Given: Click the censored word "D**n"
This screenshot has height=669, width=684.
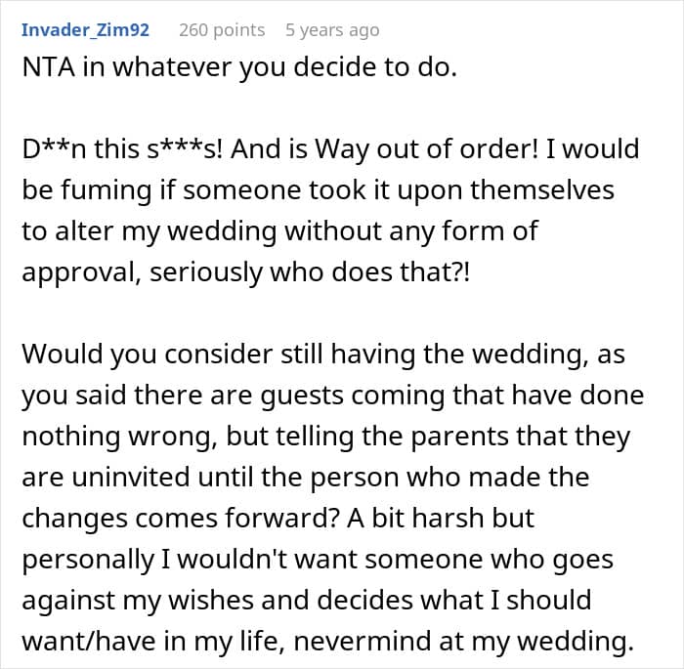Looking at the screenshot, I should click(55, 149).
